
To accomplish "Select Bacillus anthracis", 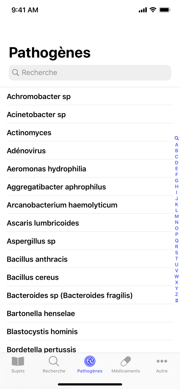I will pyautogui.click(x=37, y=259).
